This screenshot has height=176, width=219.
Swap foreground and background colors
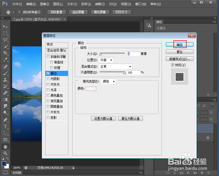coord(7,158)
